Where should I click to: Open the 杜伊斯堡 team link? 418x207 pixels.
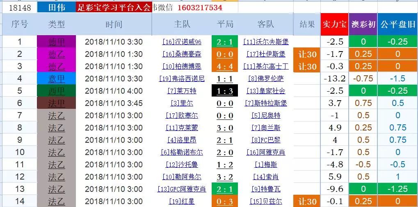(266, 54)
